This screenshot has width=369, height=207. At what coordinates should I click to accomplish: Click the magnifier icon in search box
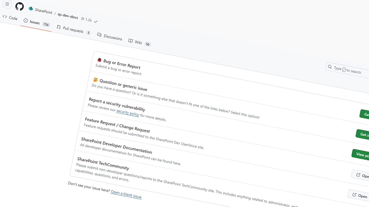[x=330, y=67]
